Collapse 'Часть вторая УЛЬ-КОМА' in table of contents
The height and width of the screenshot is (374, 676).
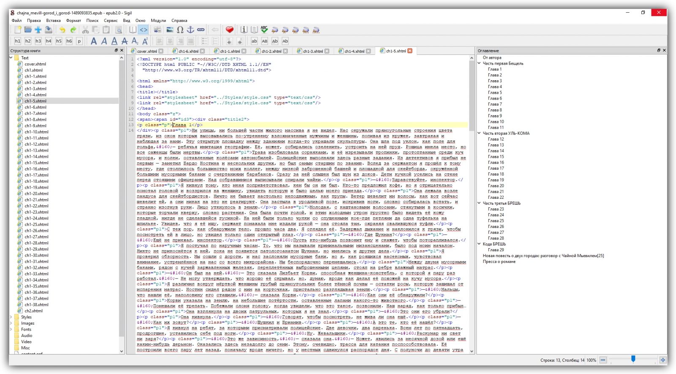[480, 133]
